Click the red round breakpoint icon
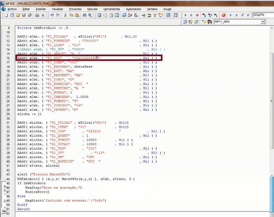The image size is (274, 217). coord(223,15)
